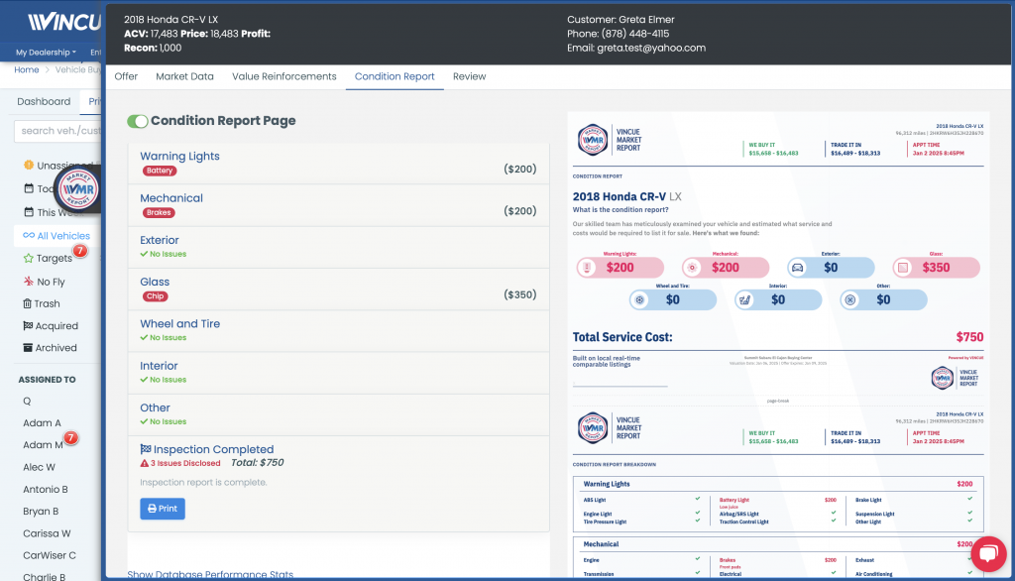Go to the Review tab
The height and width of the screenshot is (581, 1015).
click(x=469, y=76)
